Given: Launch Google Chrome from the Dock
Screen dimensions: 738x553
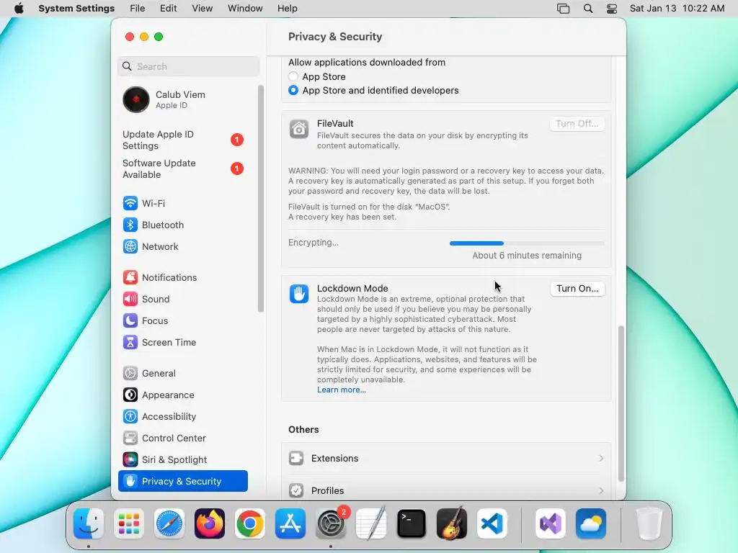Looking at the screenshot, I should 250,523.
